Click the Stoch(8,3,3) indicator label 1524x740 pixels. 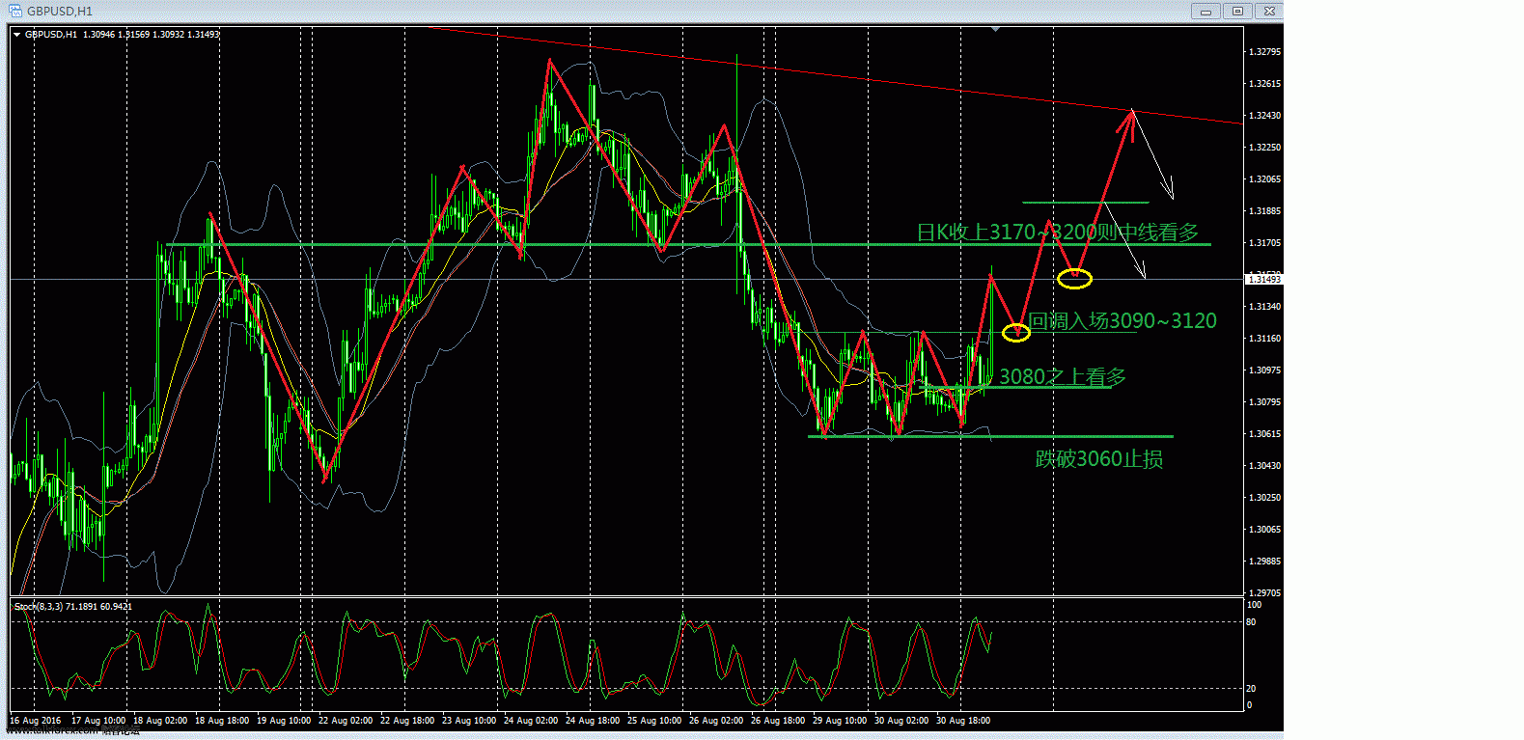tap(73, 607)
